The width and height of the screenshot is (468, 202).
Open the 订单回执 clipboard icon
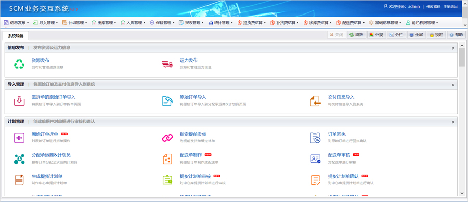click(316, 138)
